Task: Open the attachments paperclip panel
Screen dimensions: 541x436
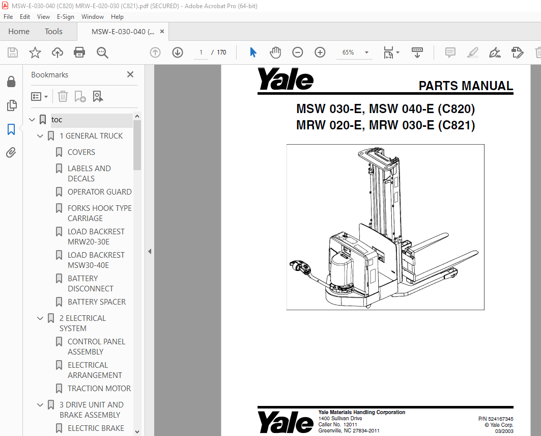Action: (11, 152)
